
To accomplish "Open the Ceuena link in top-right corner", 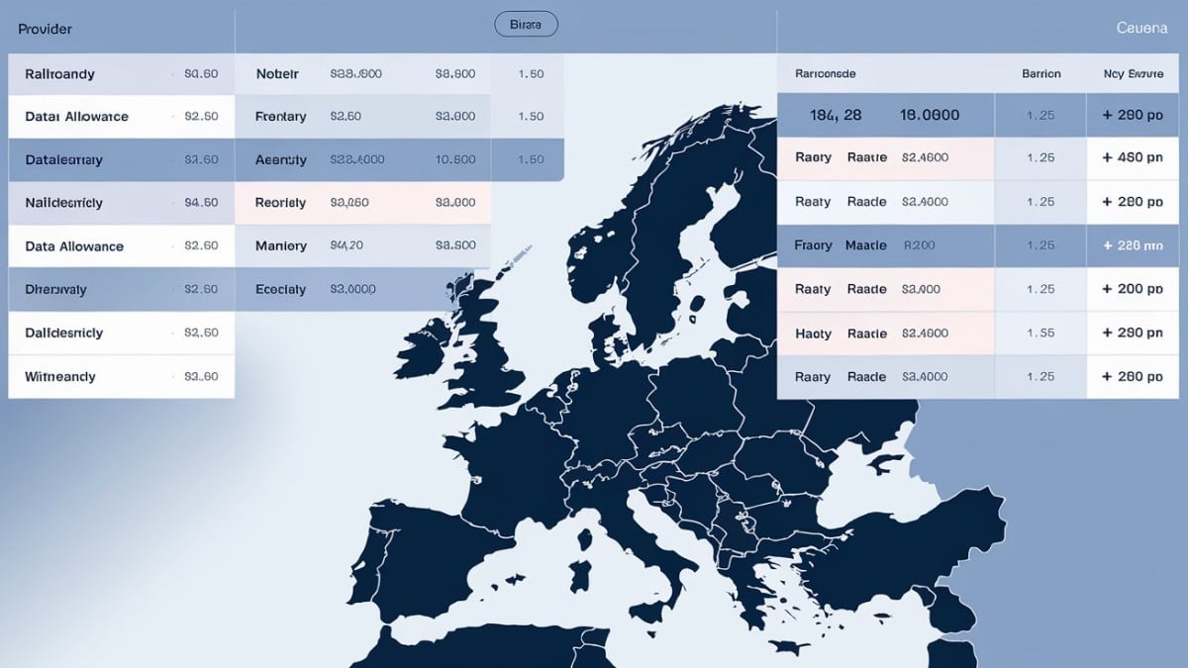I will [x=1141, y=30].
